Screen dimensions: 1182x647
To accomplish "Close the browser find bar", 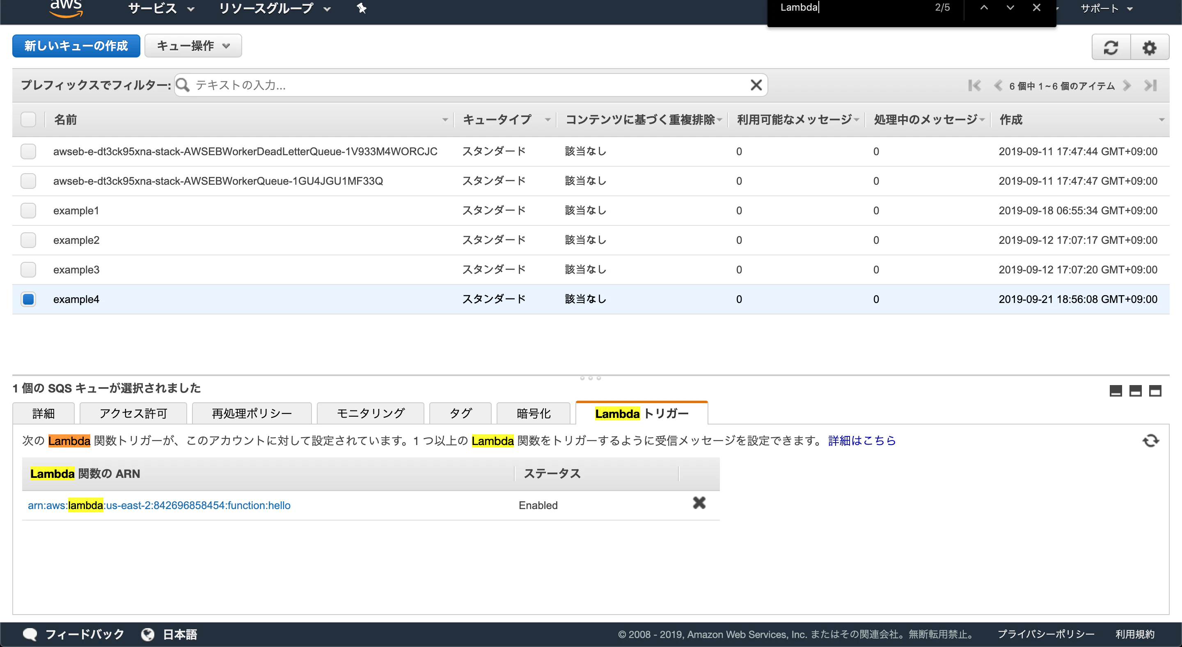I will click(1036, 8).
